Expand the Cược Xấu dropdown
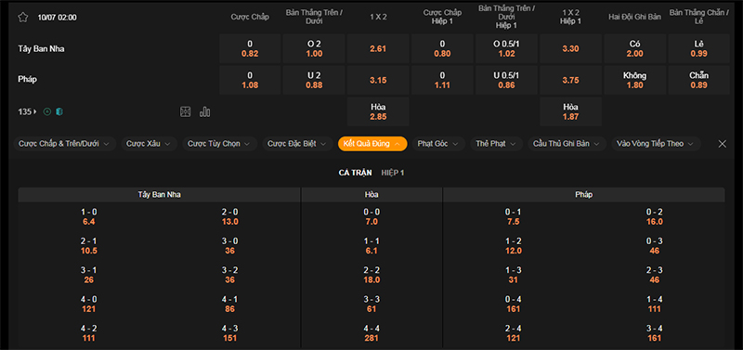 click(150, 144)
